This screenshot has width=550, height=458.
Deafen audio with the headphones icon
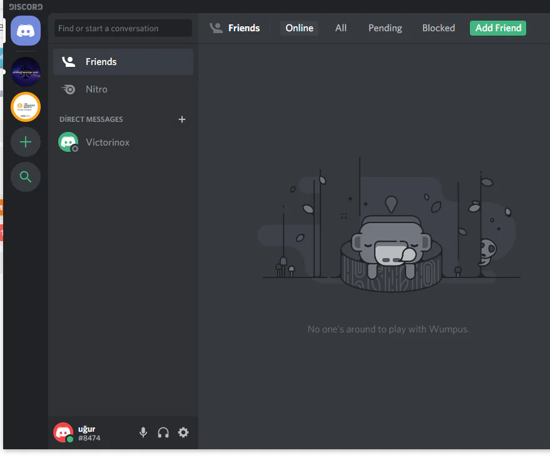click(163, 432)
